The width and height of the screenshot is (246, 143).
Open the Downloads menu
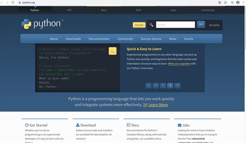(x=73, y=39)
